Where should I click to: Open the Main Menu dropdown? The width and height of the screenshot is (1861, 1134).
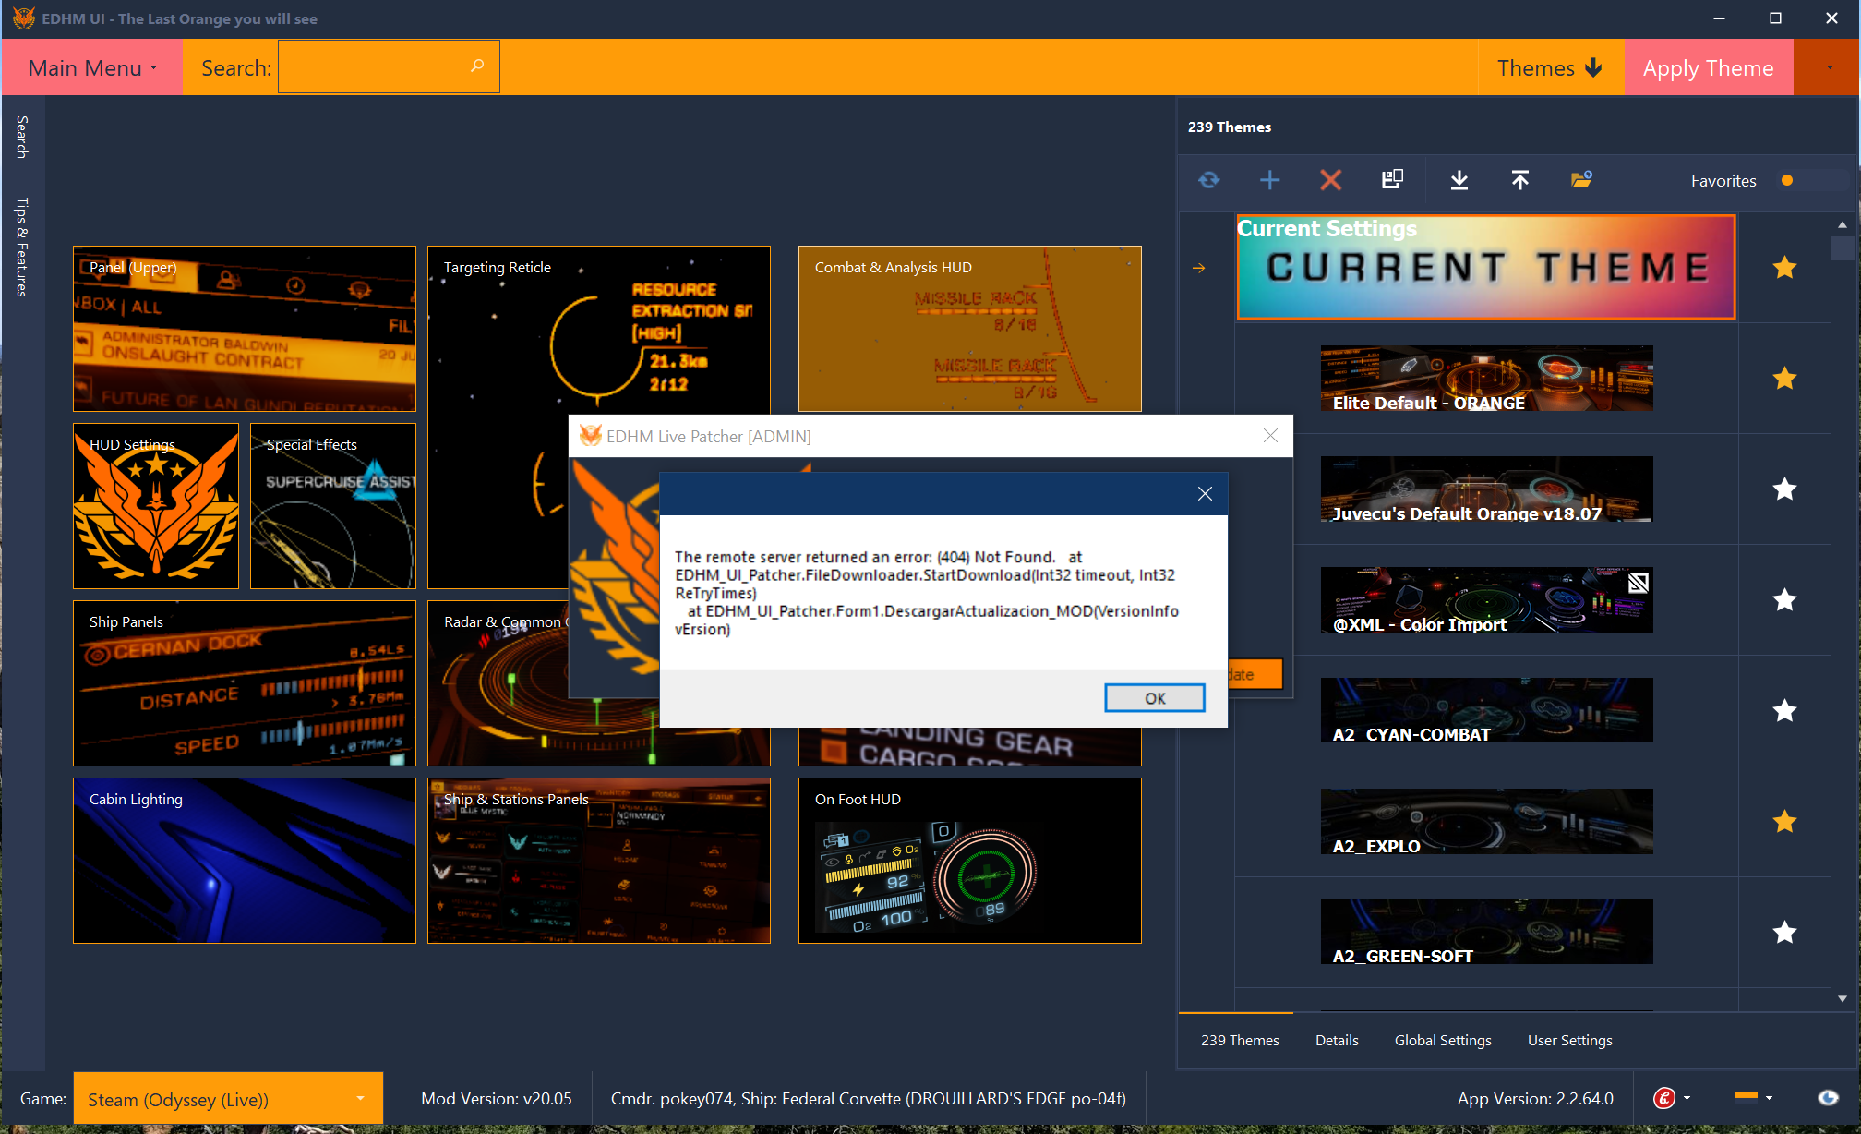[x=92, y=67]
